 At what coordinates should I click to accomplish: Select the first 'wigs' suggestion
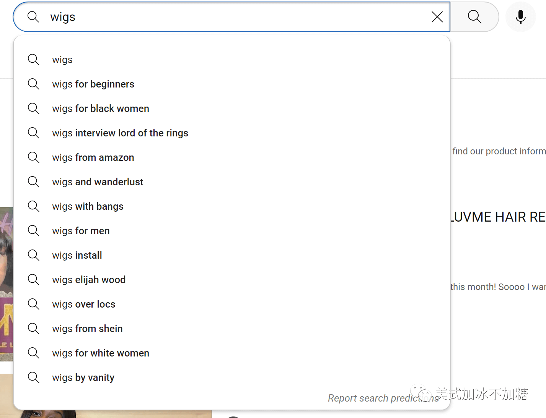point(62,60)
